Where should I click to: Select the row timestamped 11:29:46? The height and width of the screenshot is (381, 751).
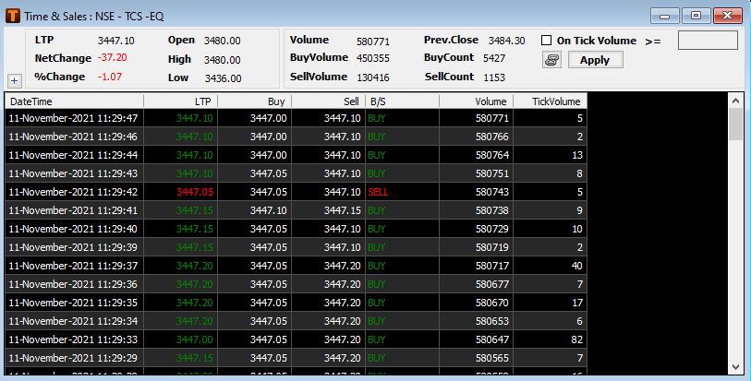[x=296, y=137]
